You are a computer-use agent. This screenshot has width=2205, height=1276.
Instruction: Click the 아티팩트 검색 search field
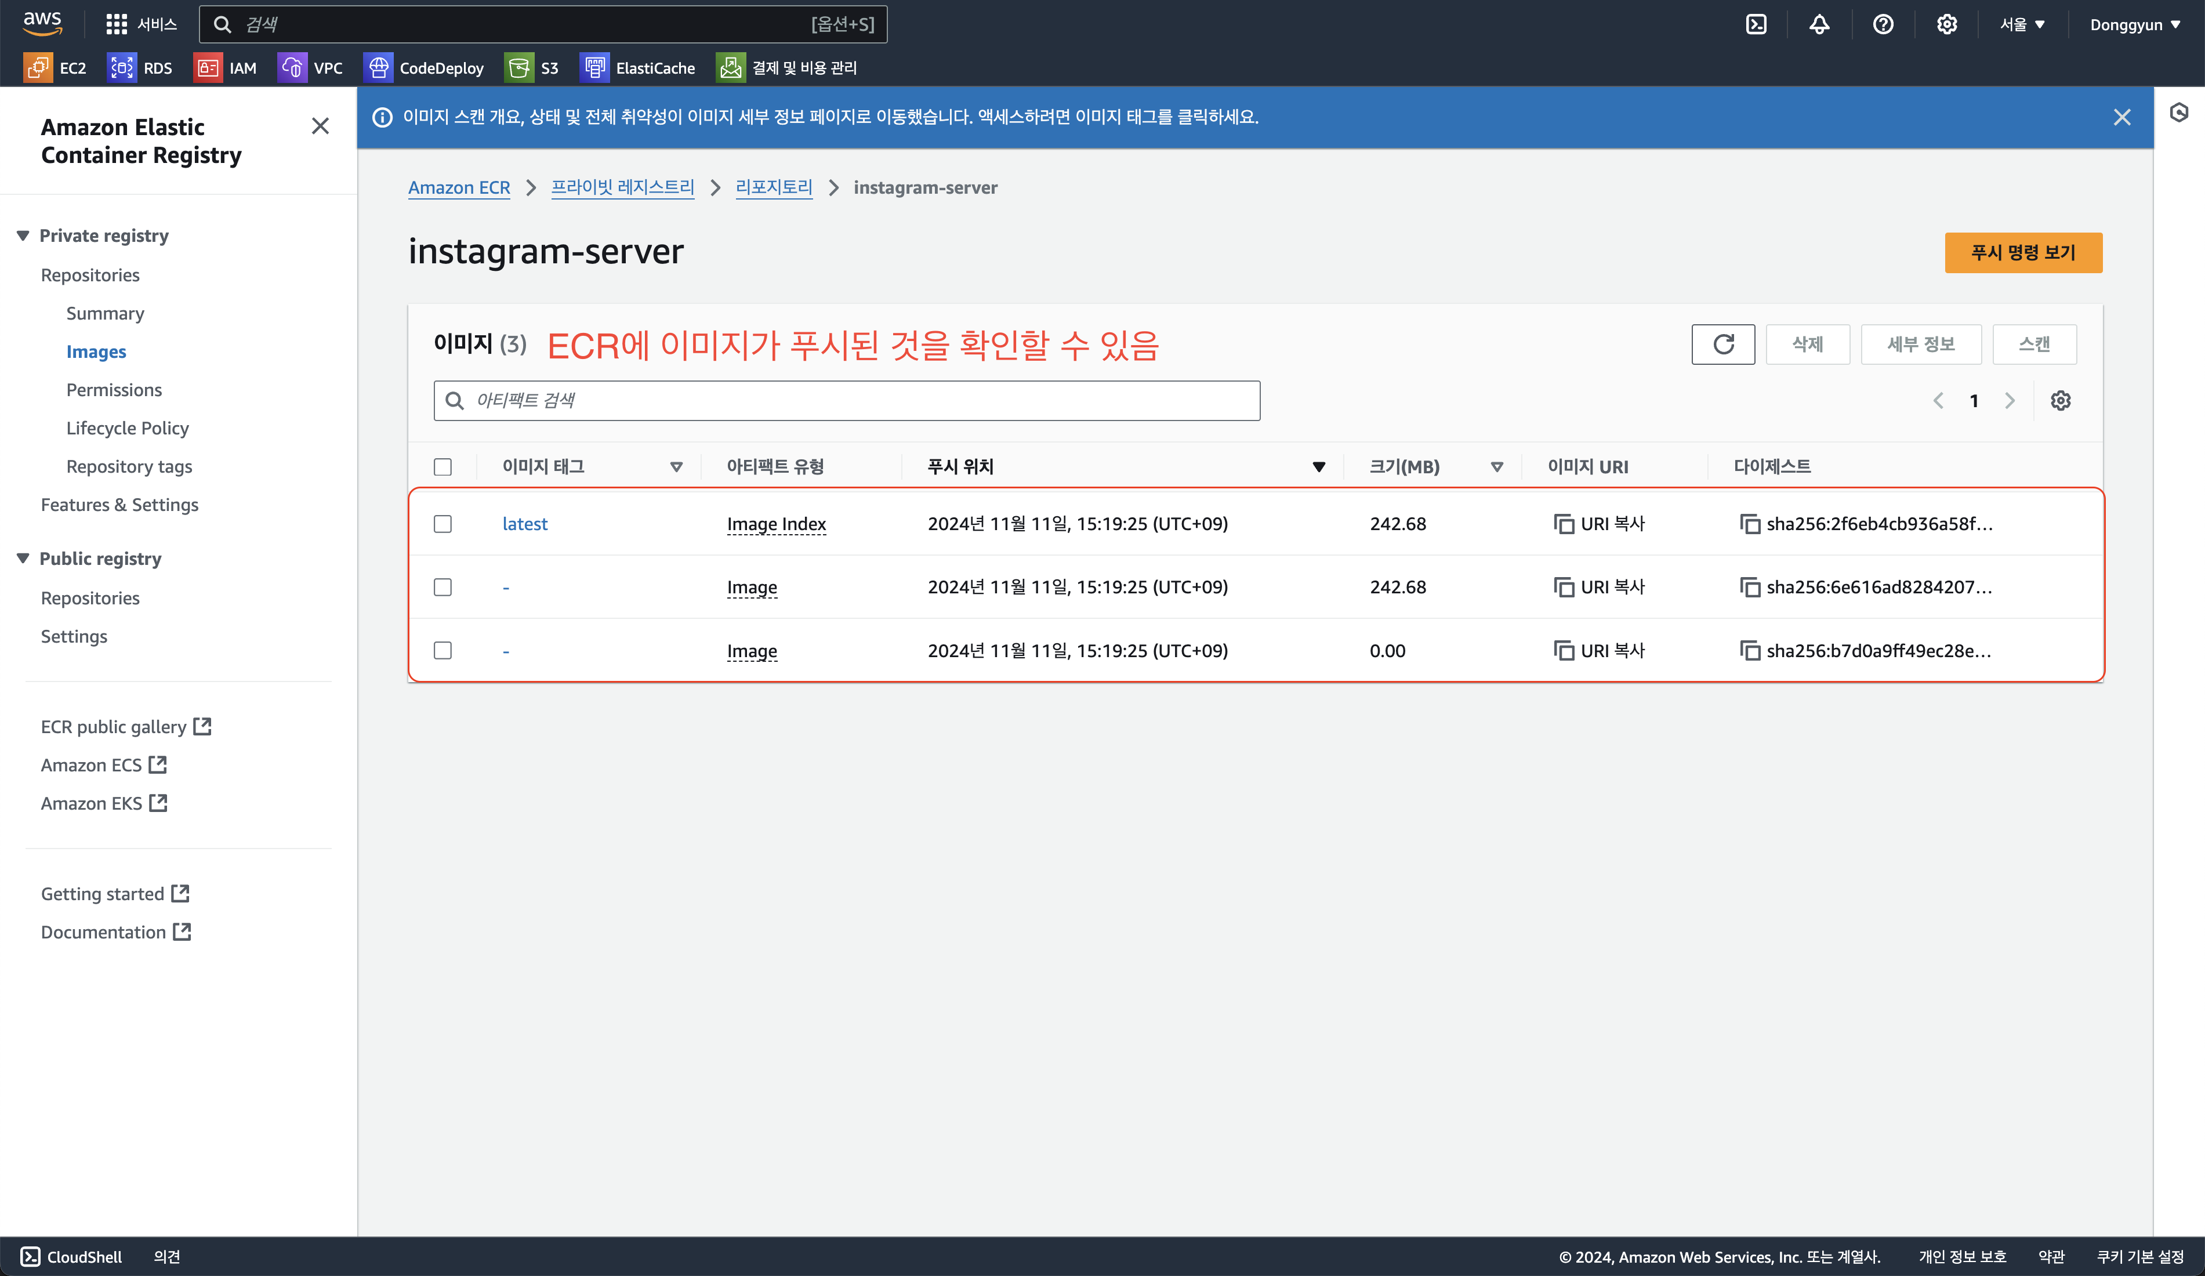tap(846, 401)
